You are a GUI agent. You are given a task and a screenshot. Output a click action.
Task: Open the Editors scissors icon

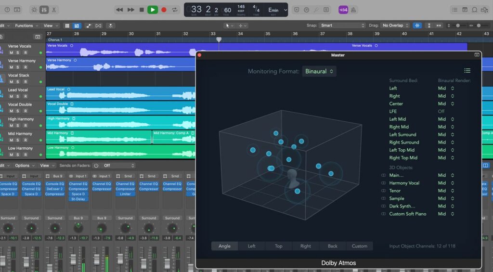click(x=54, y=10)
